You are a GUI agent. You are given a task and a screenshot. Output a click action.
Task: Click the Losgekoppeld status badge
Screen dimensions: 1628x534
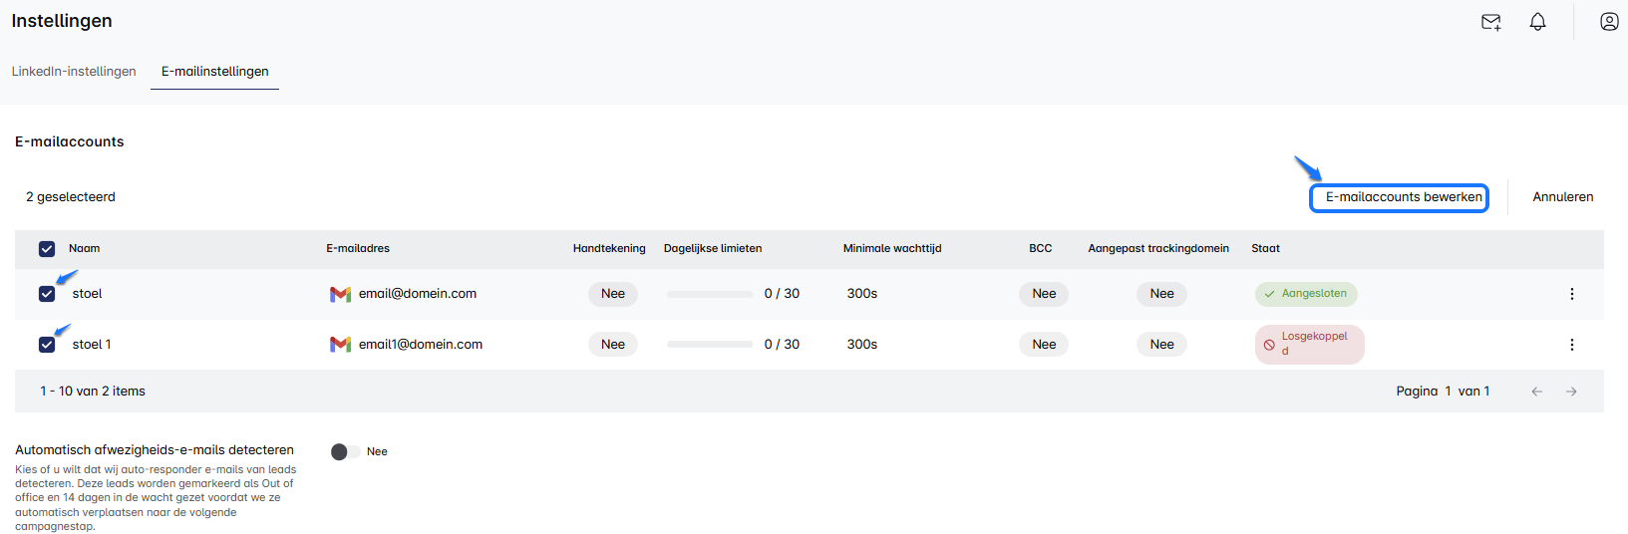[x=1308, y=345]
